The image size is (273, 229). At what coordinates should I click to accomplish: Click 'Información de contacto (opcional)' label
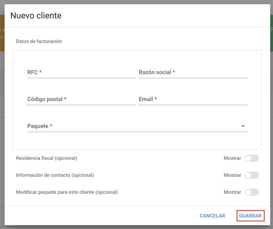(55, 175)
